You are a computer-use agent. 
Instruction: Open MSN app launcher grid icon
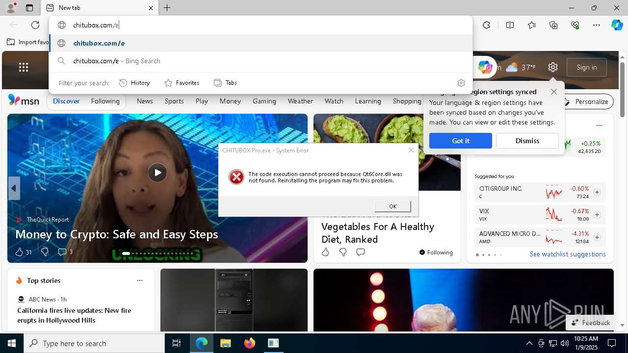pyautogui.click(x=24, y=67)
